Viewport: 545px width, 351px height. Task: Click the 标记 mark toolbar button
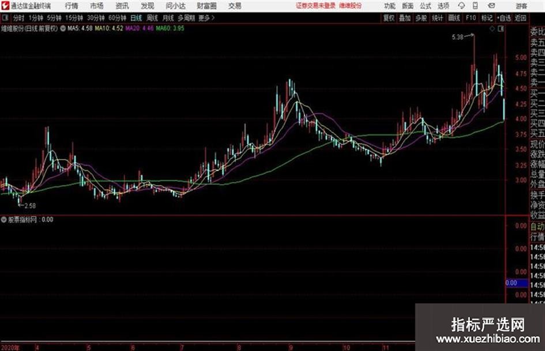coord(487,18)
